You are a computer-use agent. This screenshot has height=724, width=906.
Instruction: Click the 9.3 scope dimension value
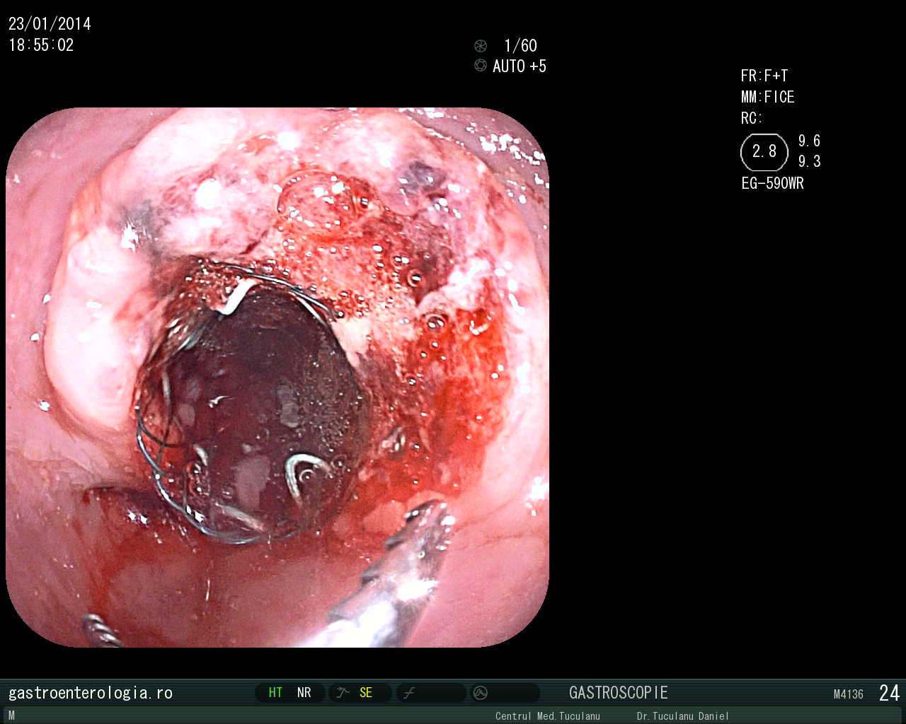click(x=810, y=161)
